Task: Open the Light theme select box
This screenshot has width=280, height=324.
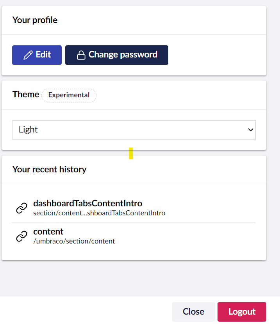Action: [x=134, y=130]
